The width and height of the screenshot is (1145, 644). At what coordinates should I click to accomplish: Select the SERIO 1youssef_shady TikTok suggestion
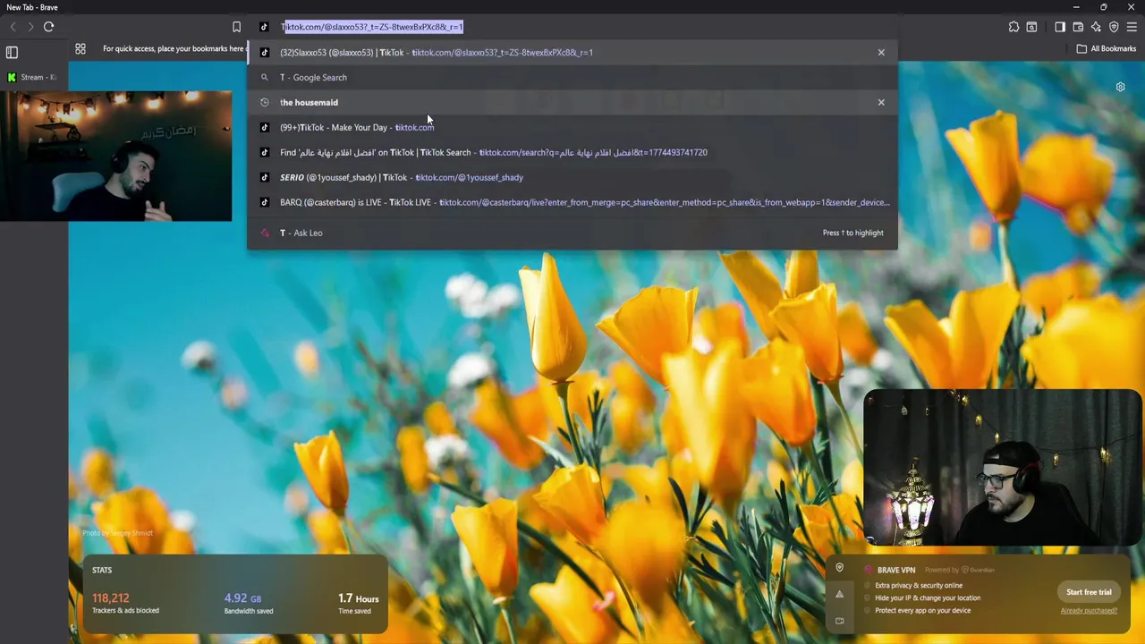(572, 177)
